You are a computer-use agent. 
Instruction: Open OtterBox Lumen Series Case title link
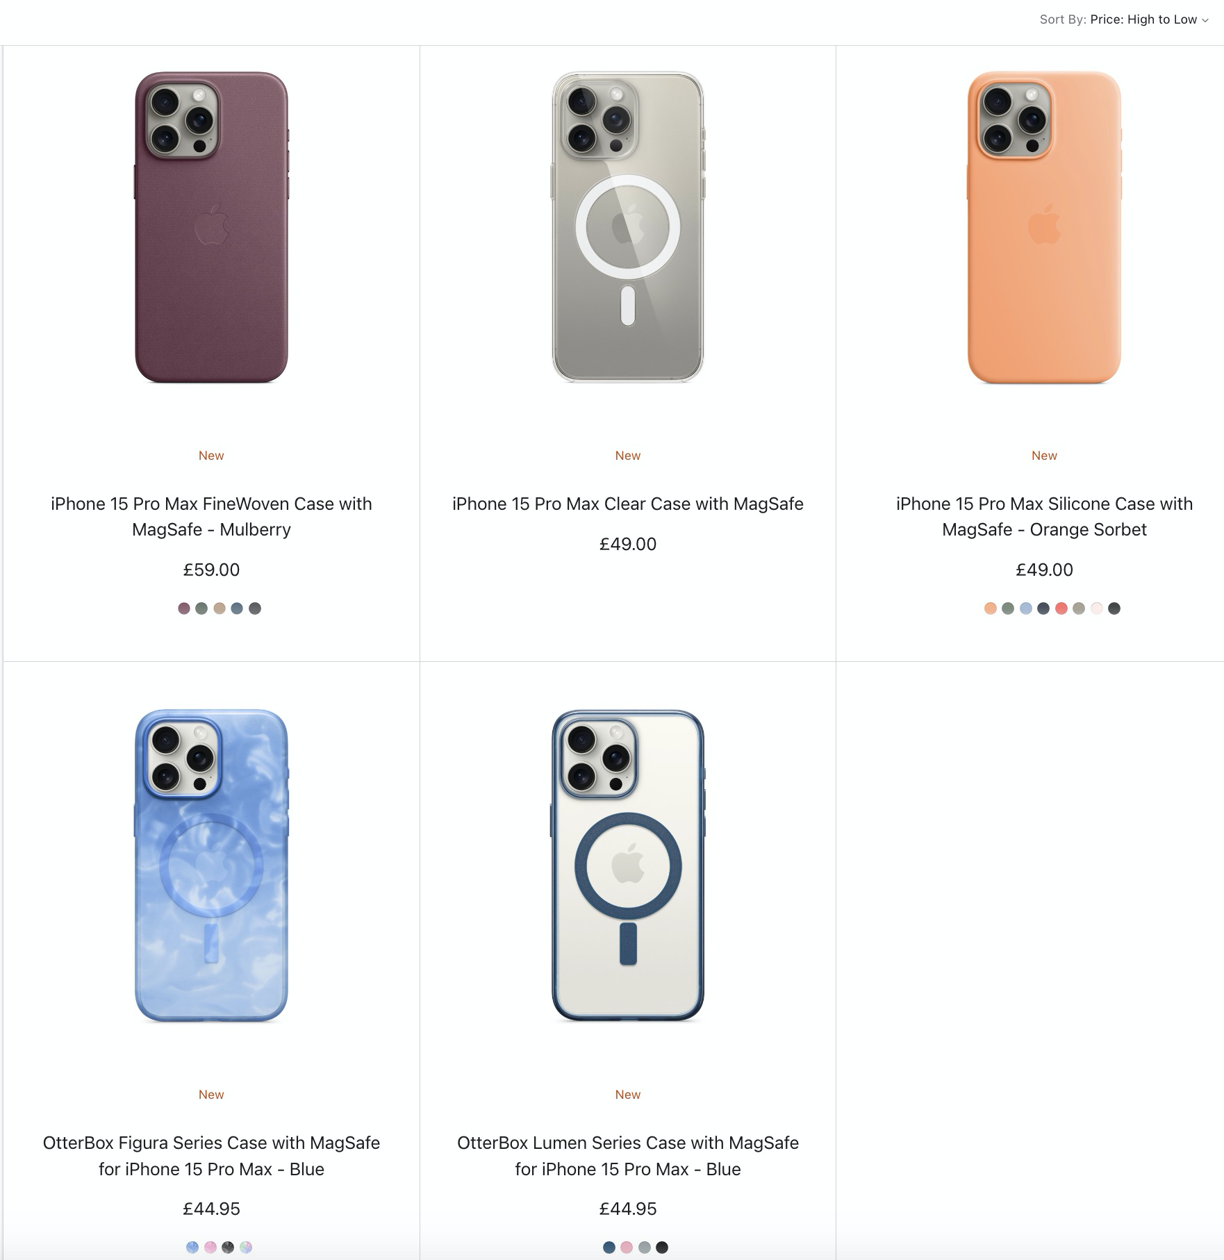tap(628, 1156)
